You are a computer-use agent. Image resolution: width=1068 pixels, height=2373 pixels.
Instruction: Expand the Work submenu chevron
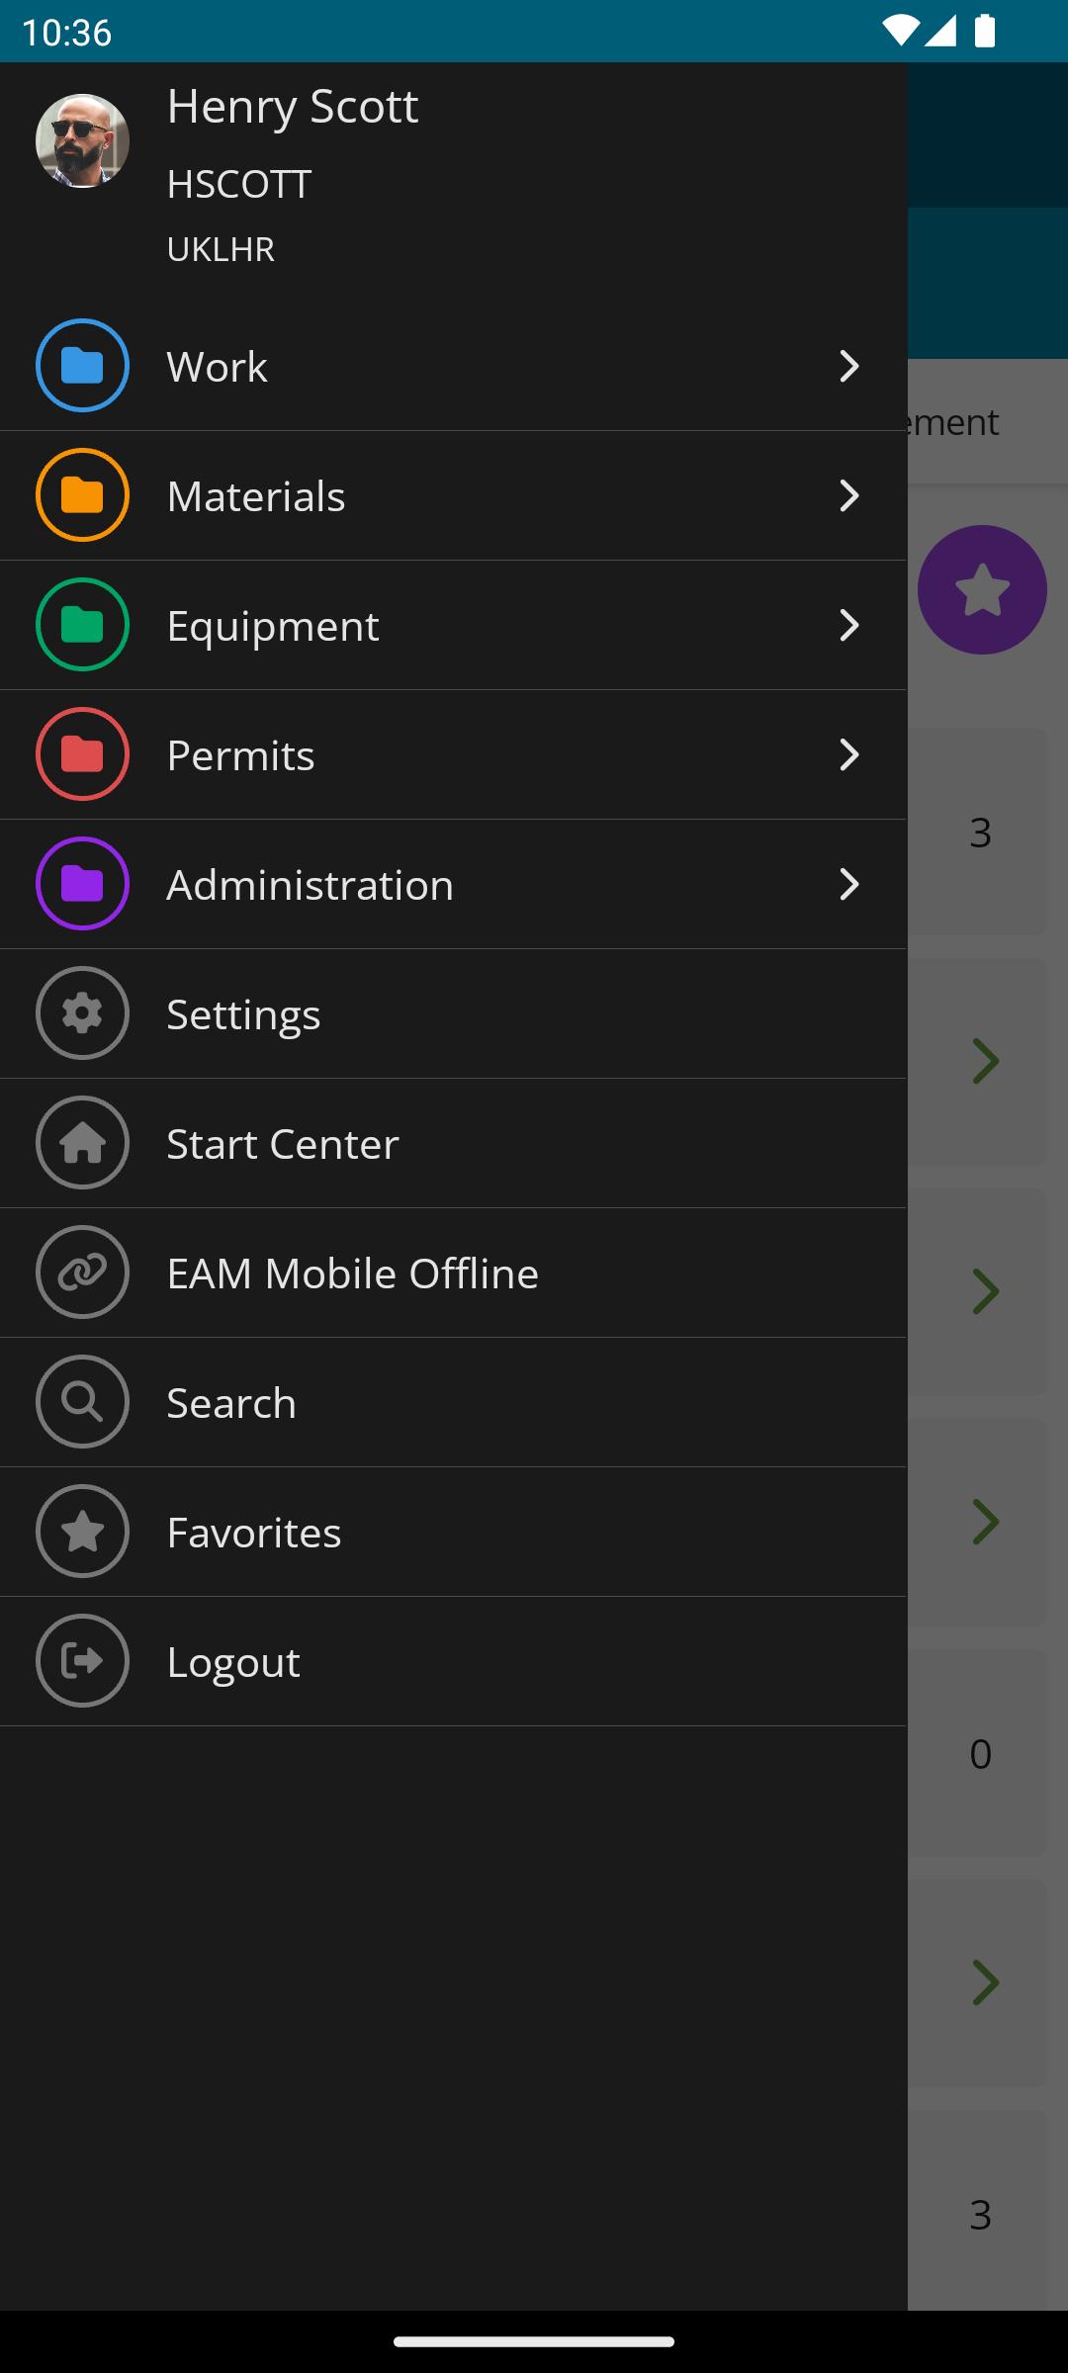tap(848, 366)
